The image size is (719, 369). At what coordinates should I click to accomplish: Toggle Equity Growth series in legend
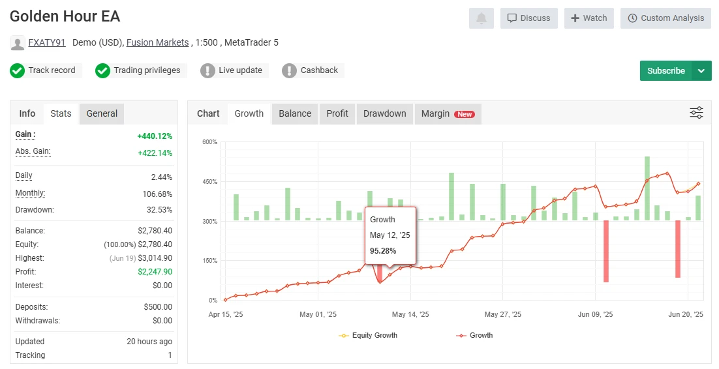pos(368,335)
